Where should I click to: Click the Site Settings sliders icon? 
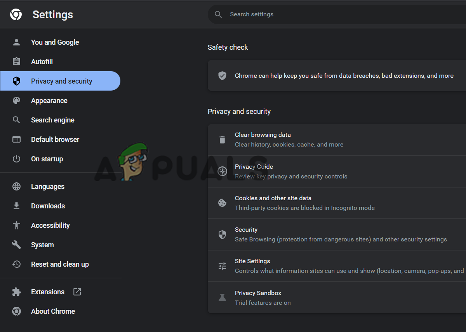[x=222, y=266]
